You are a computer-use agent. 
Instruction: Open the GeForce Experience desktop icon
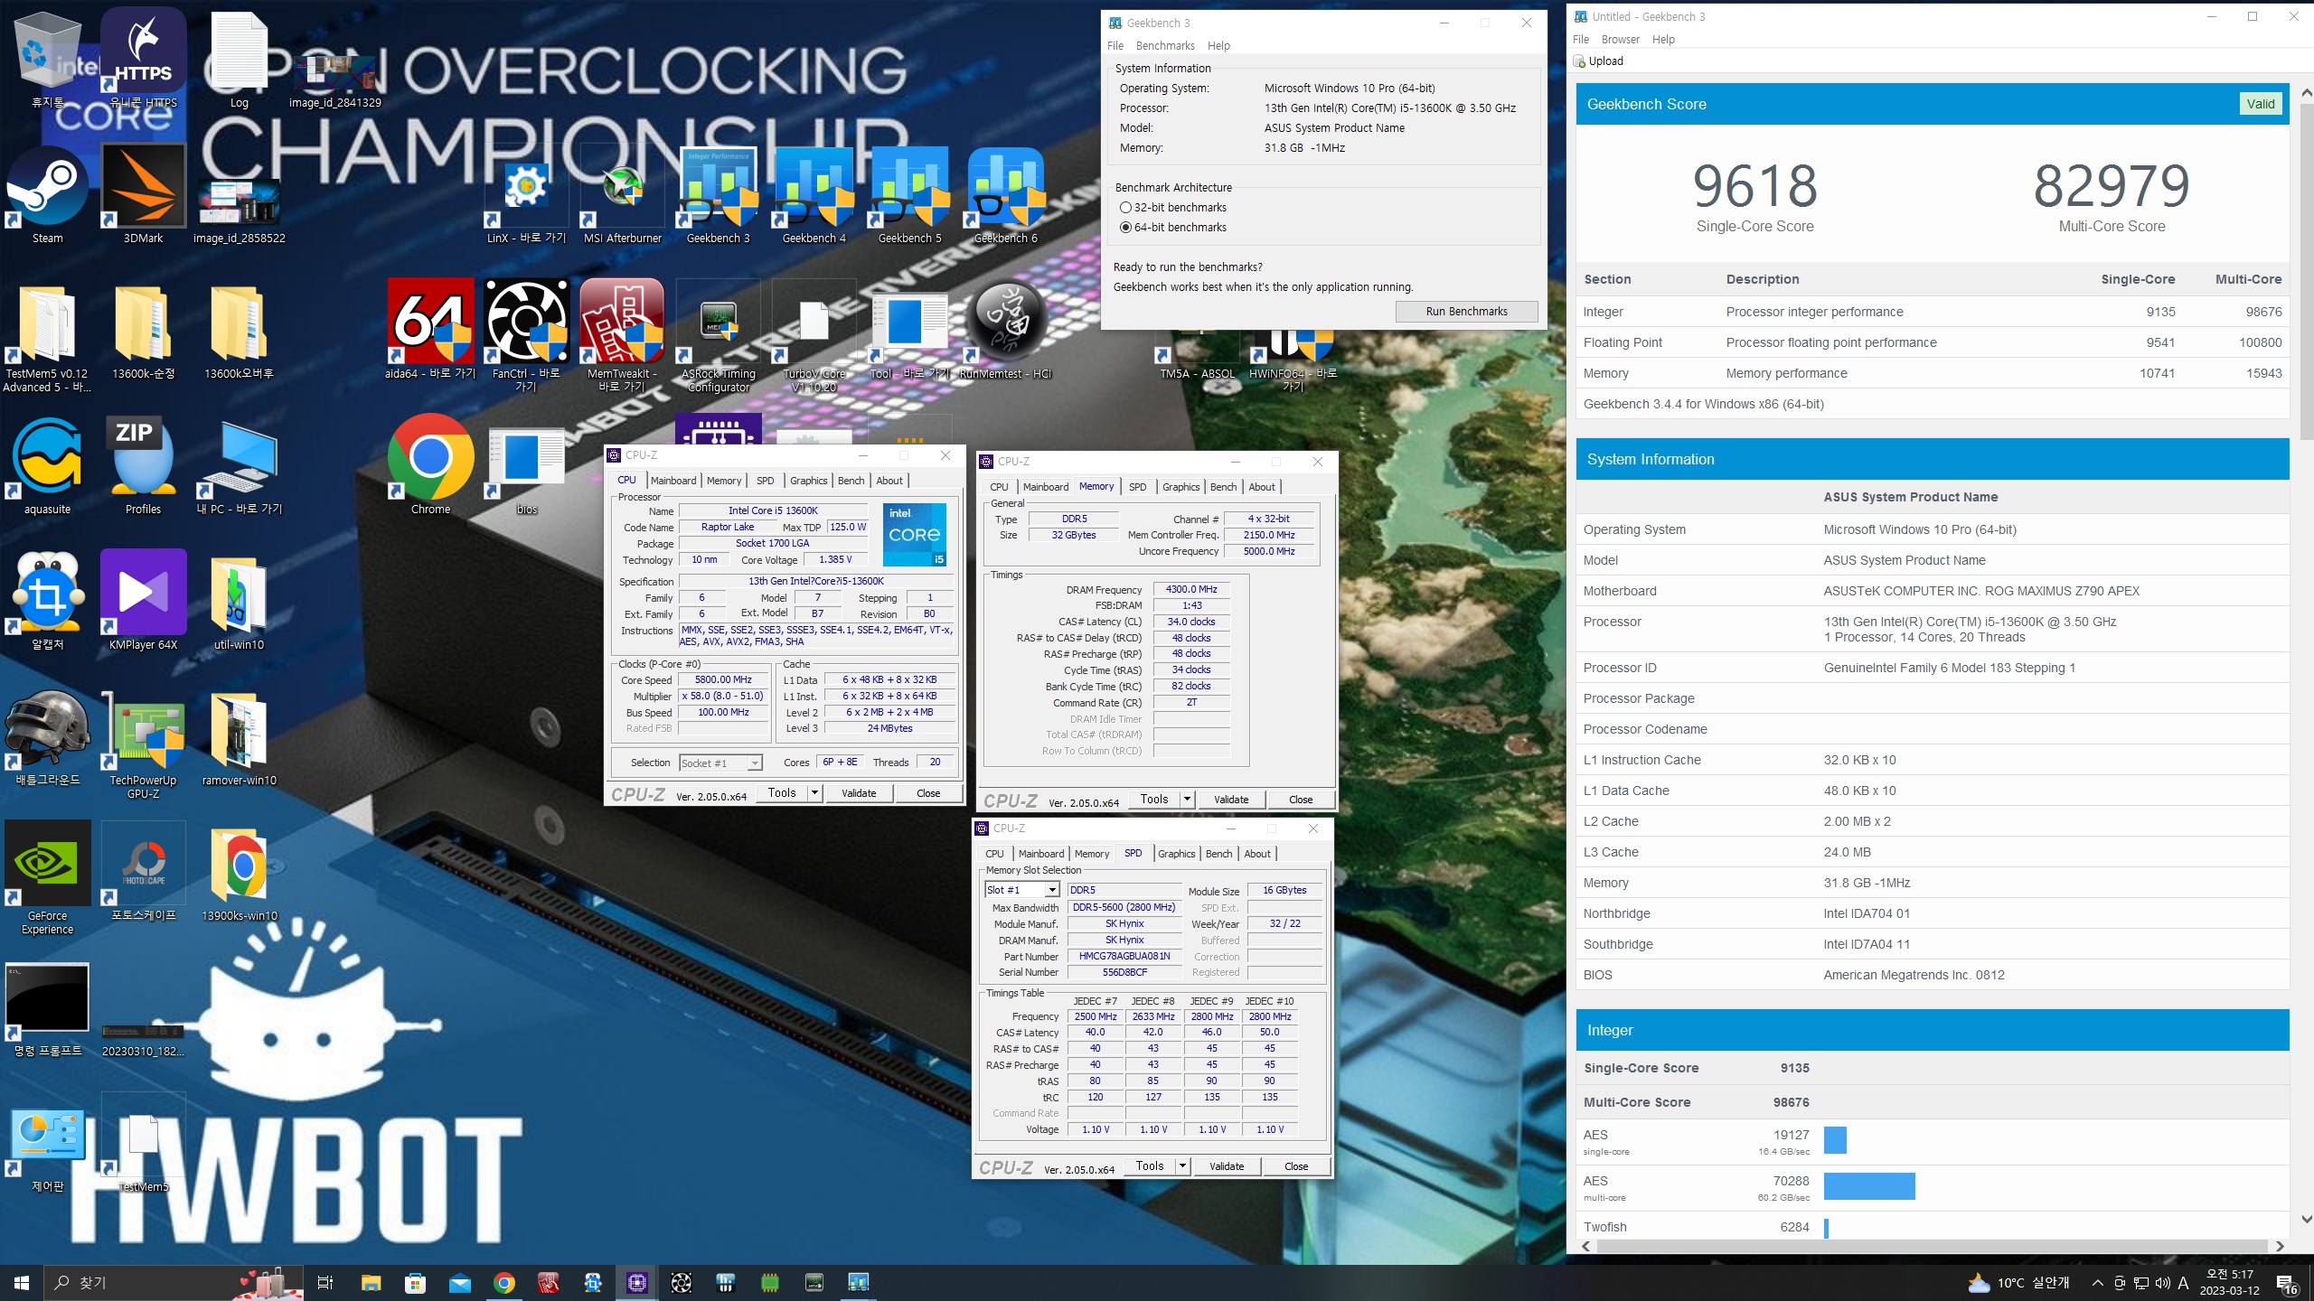(47, 876)
